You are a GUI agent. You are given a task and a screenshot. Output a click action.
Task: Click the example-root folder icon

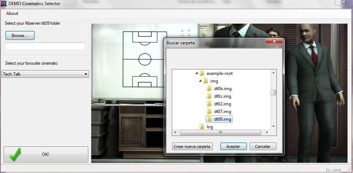point(202,73)
